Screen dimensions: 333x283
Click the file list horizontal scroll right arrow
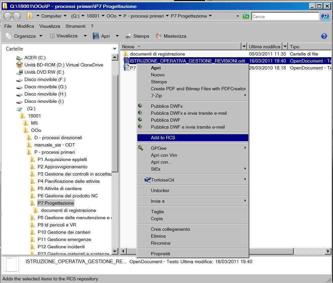(328, 251)
